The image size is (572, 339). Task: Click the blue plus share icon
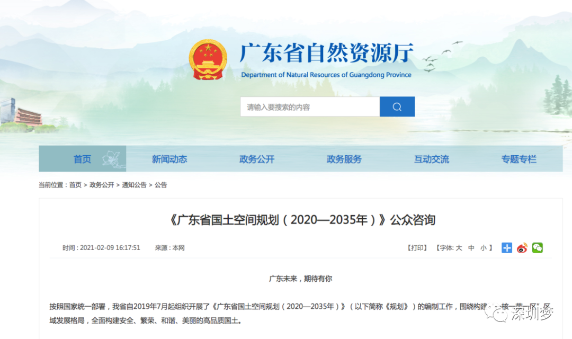[507, 248]
